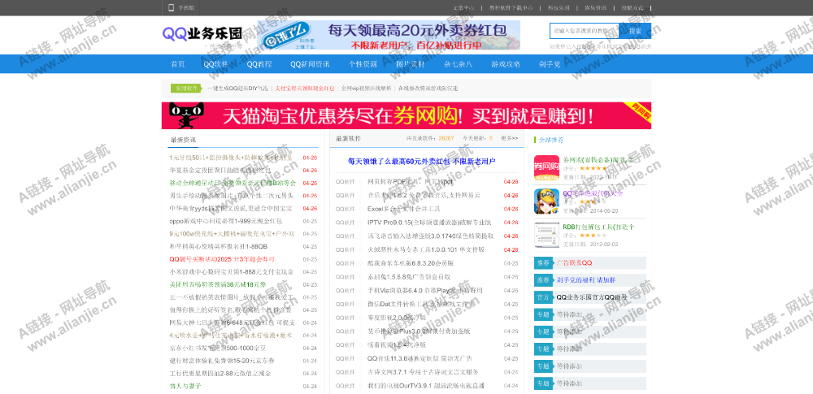Open 游戏攻略 navigation item
Viewport: 813px width, 394px height.
[x=506, y=64]
